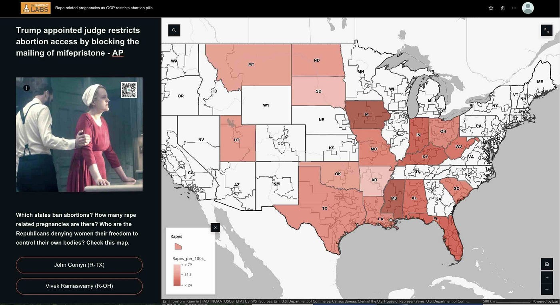Image resolution: width=560 pixels, height=305 pixels.
Task: Select South Carolina labeled SC
Action: (x=456, y=188)
